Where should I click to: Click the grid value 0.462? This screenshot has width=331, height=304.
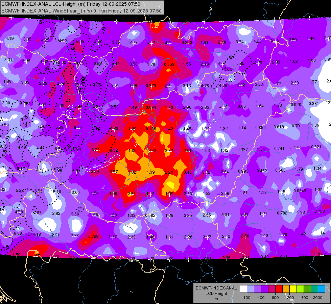pos(262,171)
